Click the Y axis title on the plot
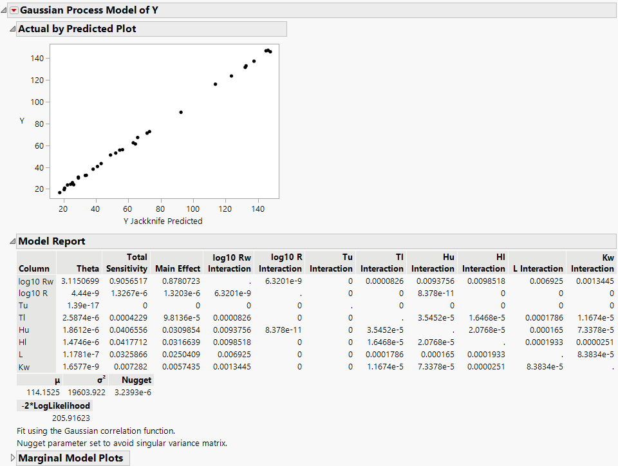Image resolution: width=618 pixels, height=466 pixels. tap(23, 122)
